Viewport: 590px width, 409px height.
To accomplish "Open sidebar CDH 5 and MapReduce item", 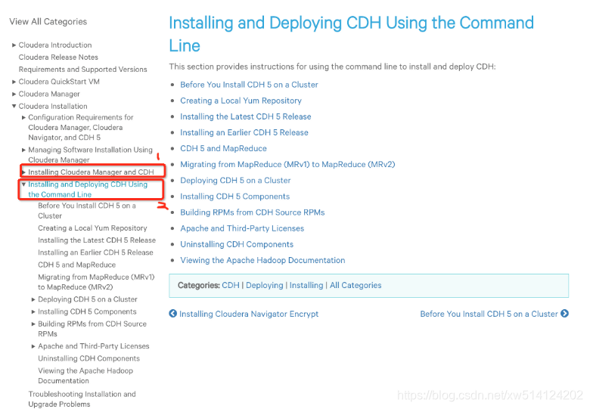I will tap(76, 265).
